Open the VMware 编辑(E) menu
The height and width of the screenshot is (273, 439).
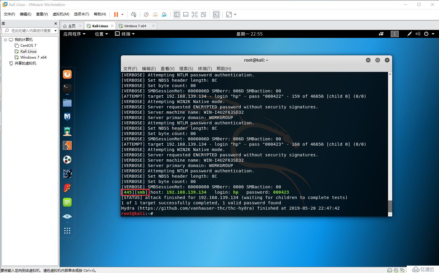[x=25, y=14]
